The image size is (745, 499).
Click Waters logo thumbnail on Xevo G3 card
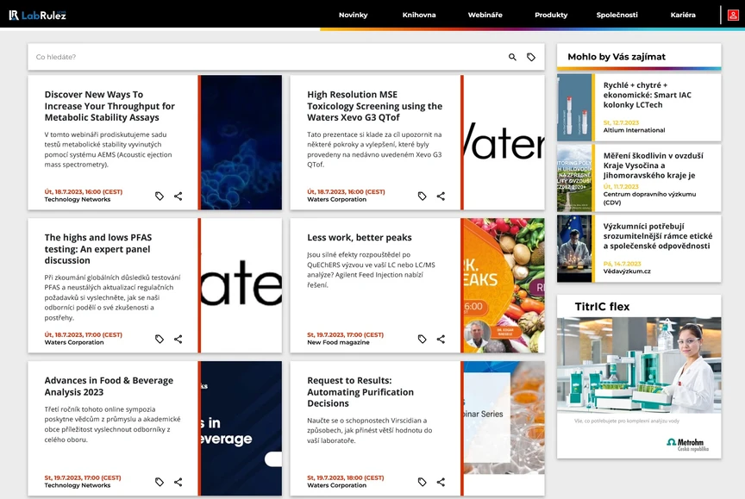[x=504, y=142]
